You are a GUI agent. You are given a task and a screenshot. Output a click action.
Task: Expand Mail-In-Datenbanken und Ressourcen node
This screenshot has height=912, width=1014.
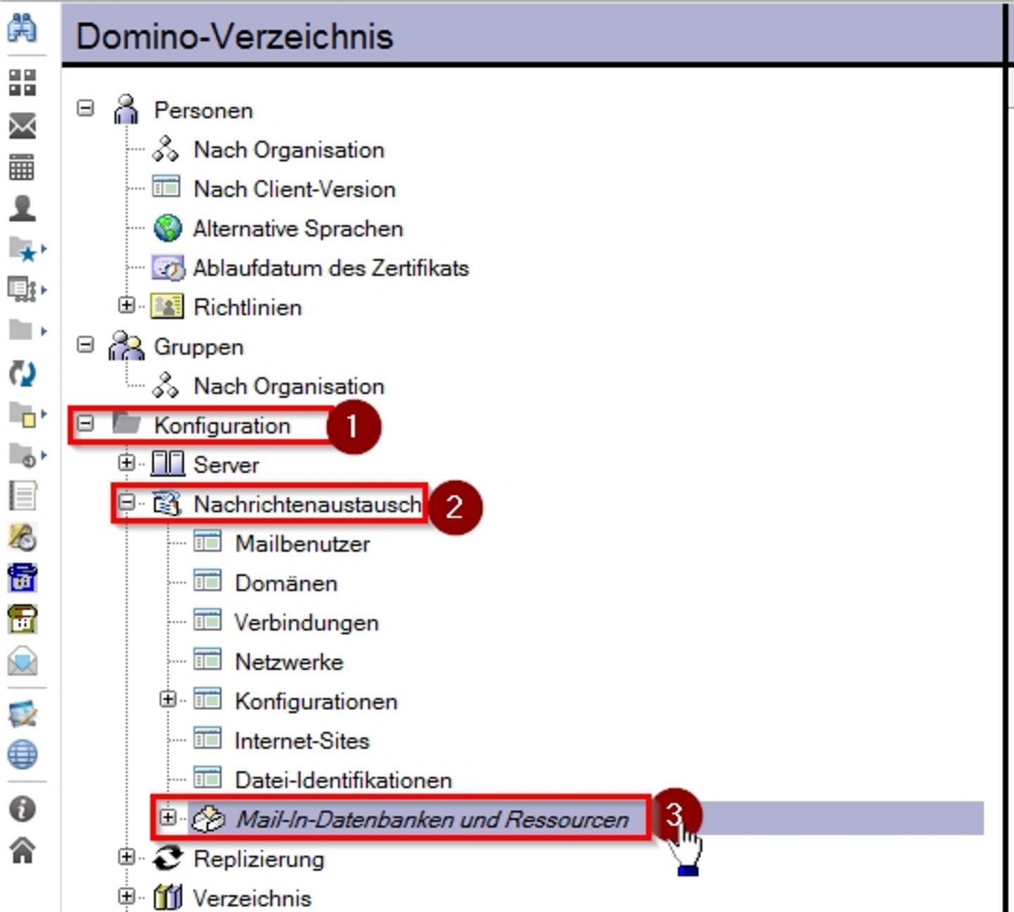tap(168, 817)
